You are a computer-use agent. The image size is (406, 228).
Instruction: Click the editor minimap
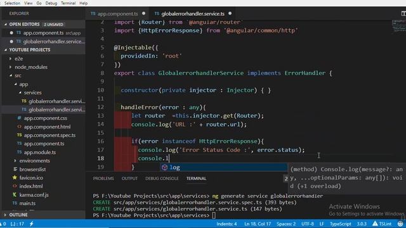pos(399,26)
